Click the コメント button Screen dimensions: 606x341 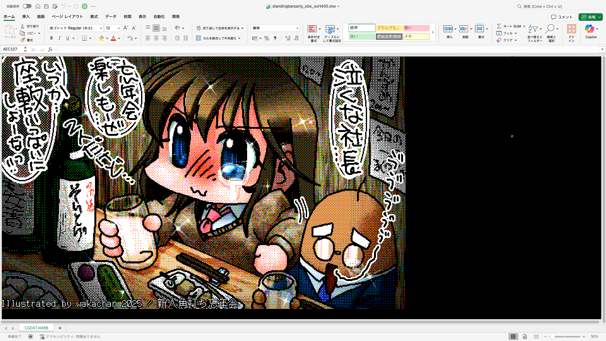562,17
